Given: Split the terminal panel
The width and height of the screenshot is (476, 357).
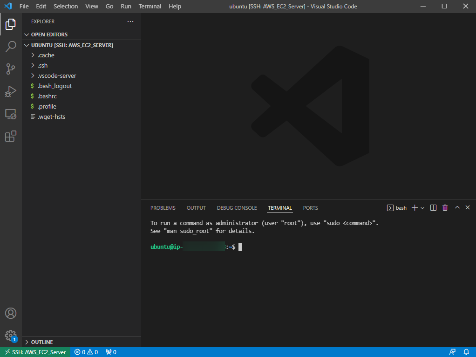Looking at the screenshot, I should pyautogui.click(x=433, y=208).
